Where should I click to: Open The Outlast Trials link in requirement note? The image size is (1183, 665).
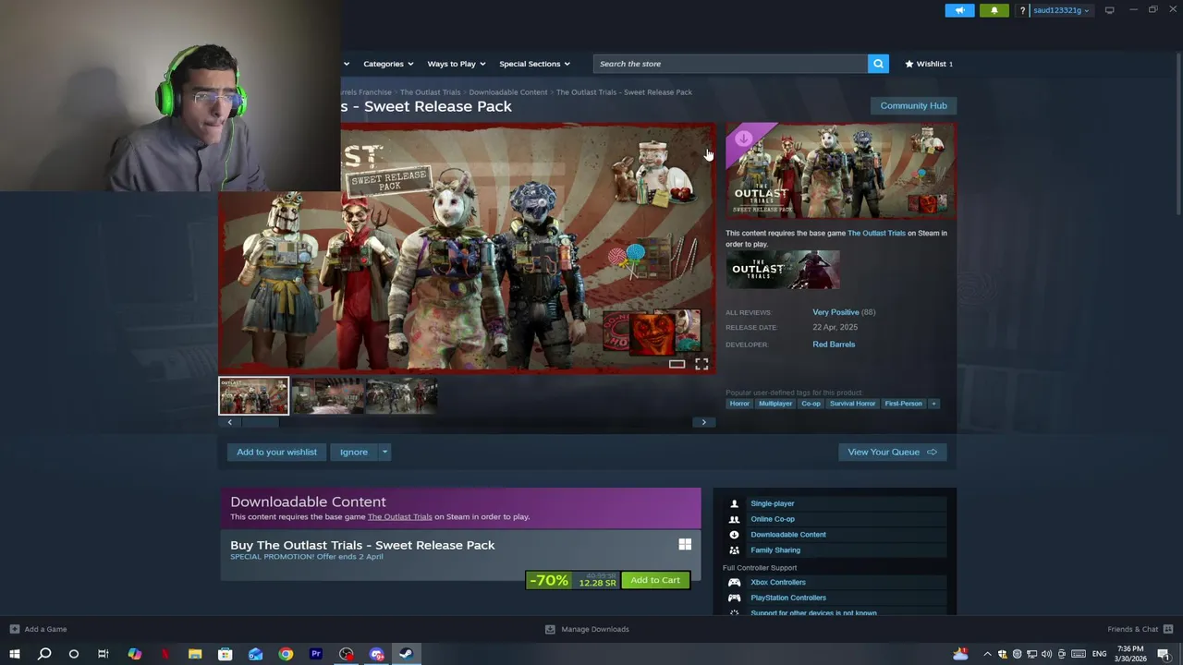(x=876, y=233)
